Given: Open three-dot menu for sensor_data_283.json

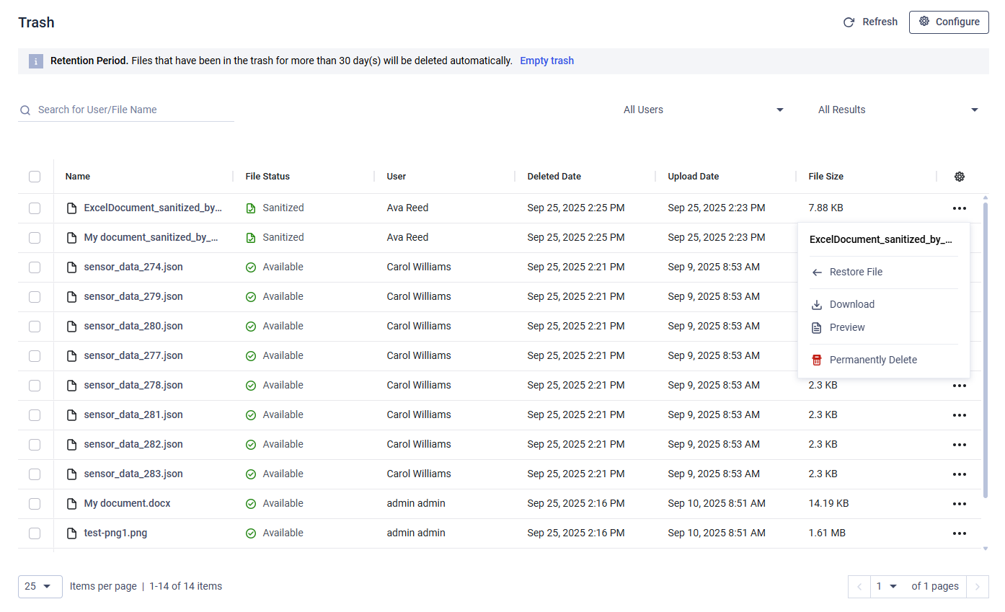Looking at the screenshot, I should click(x=959, y=474).
